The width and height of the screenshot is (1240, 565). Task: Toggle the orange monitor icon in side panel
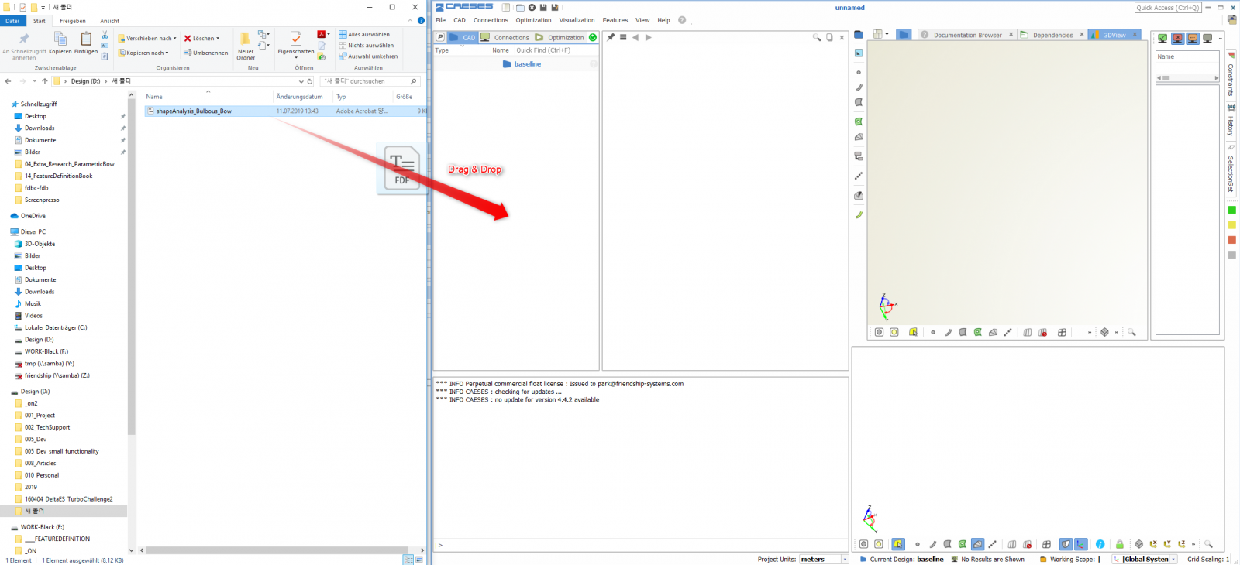point(1192,38)
